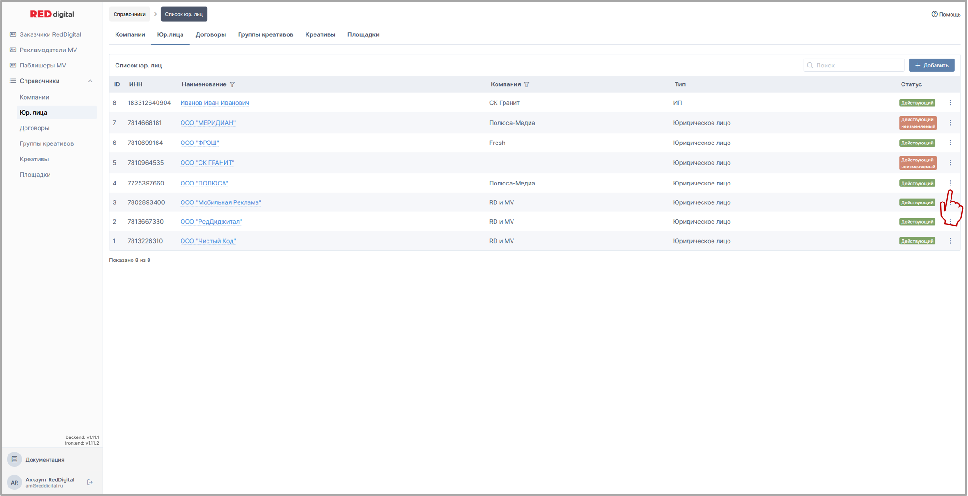Click the filter icon next to Компания
The height and width of the screenshot is (496, 968).
[526, 84]
